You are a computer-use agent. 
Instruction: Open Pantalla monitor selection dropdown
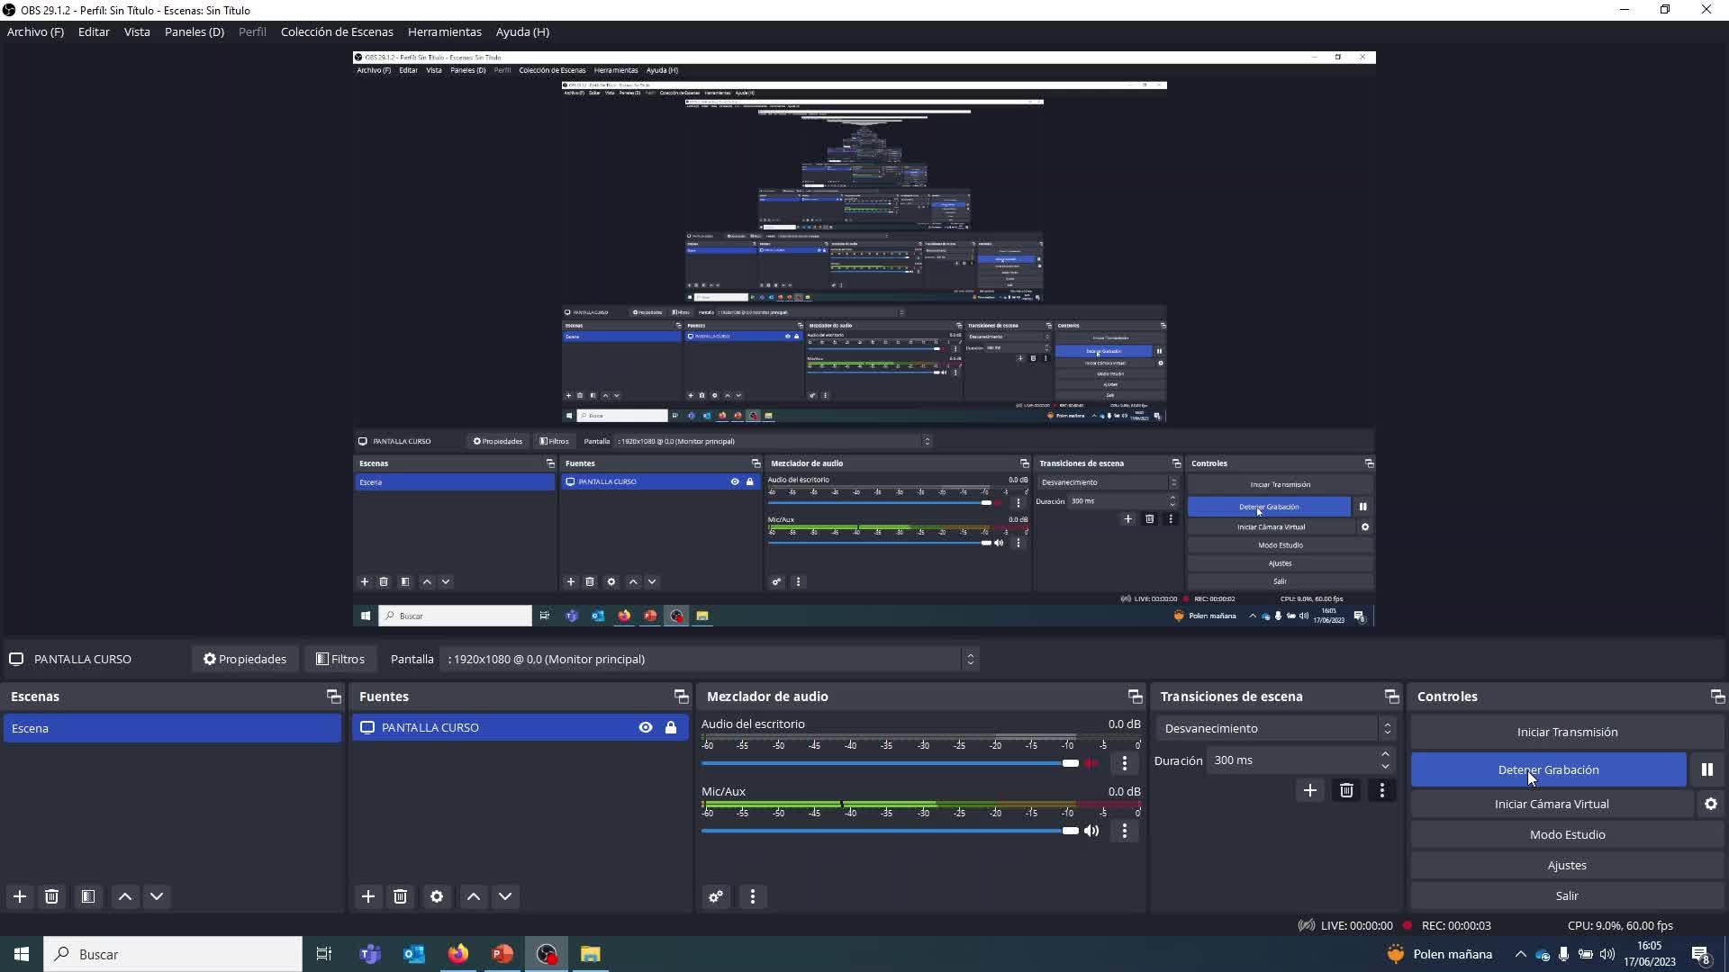coord(970,659)
